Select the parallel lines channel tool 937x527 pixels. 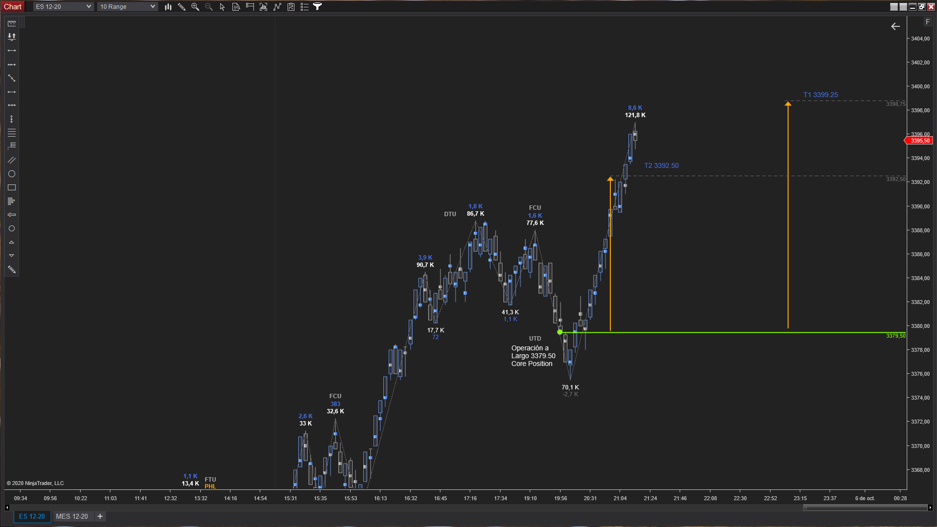tap(12, 160)
